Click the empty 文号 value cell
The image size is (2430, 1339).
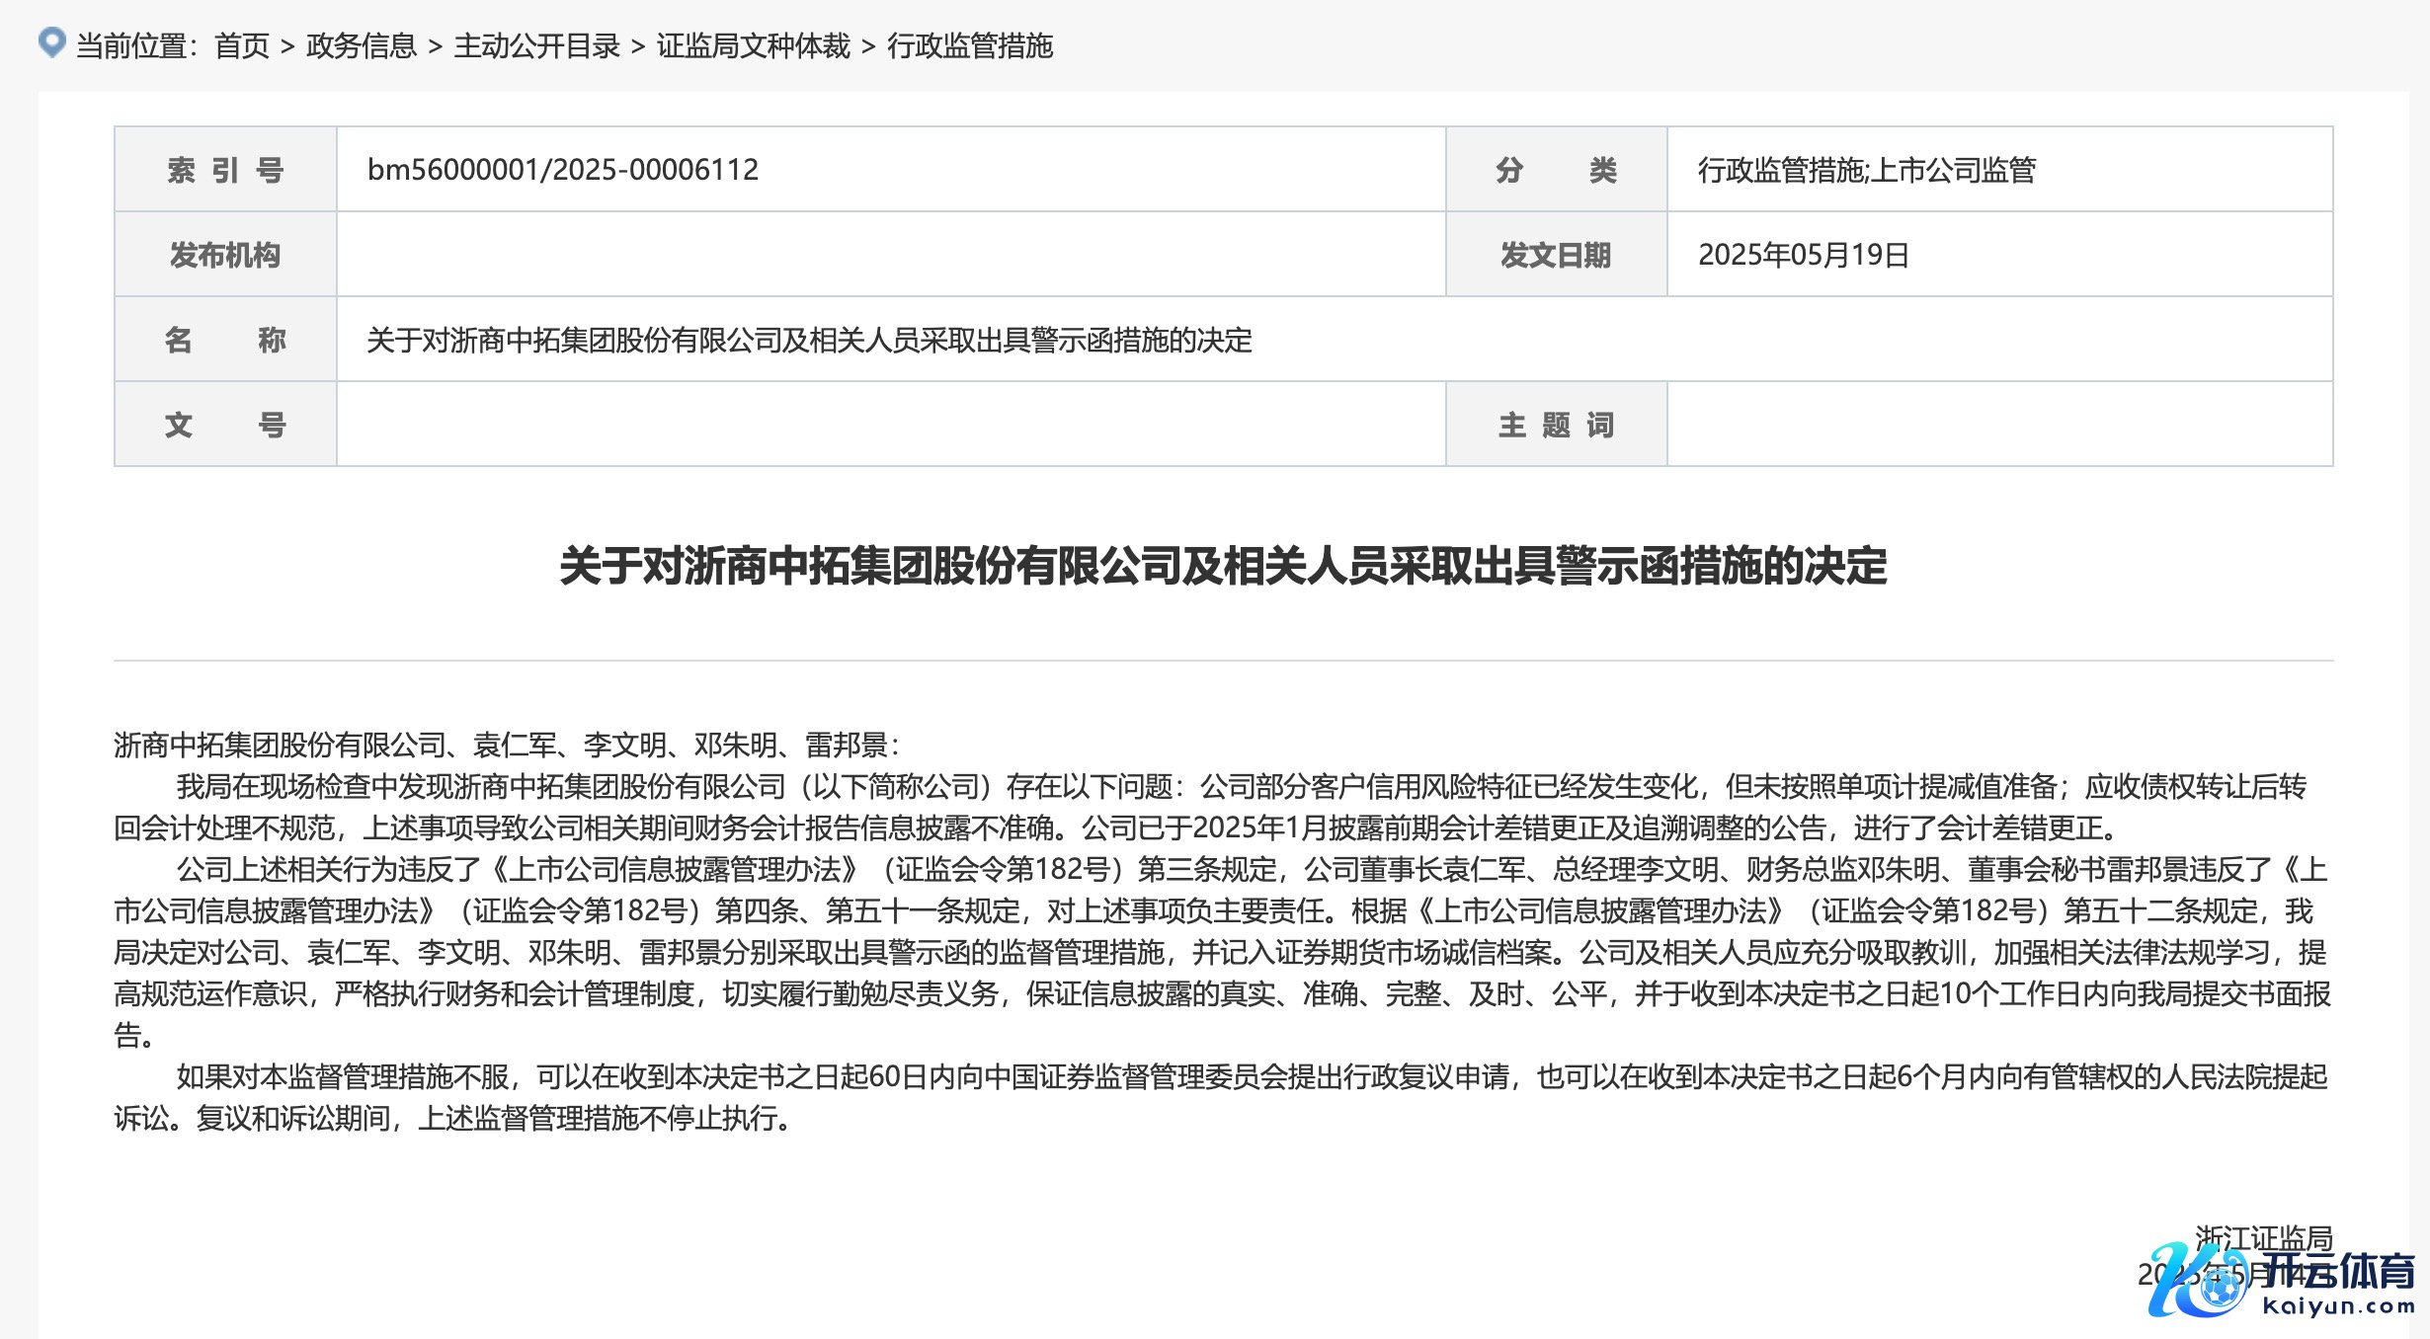889,425
